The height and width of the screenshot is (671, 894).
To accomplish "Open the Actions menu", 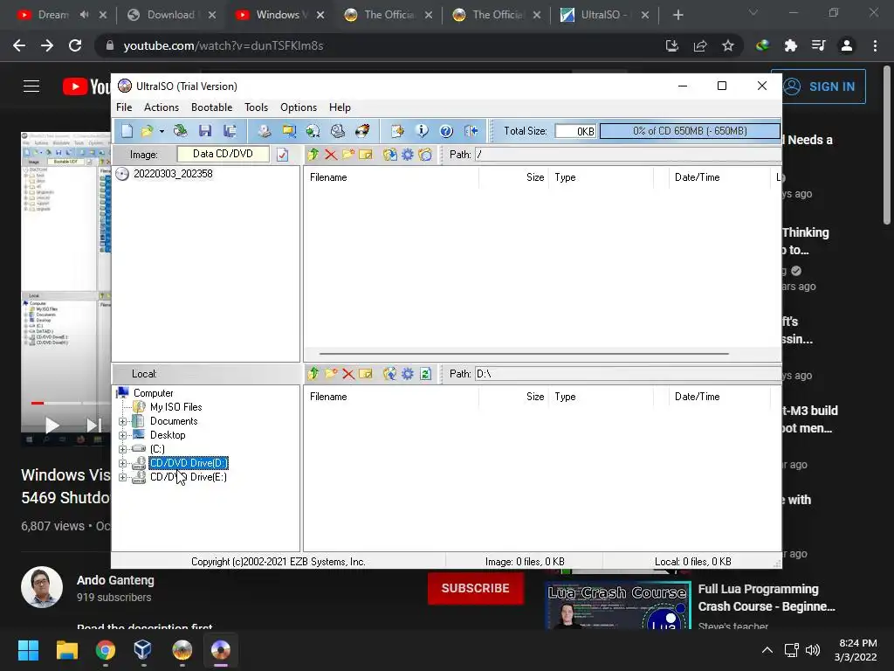I will 162,107.
